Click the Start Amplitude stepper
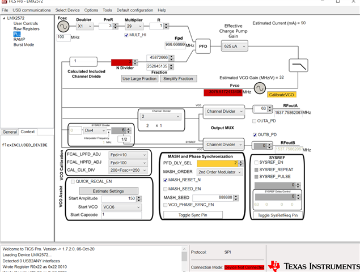The width and height of the screenshot is (360, 272). [x=139, y=199]
